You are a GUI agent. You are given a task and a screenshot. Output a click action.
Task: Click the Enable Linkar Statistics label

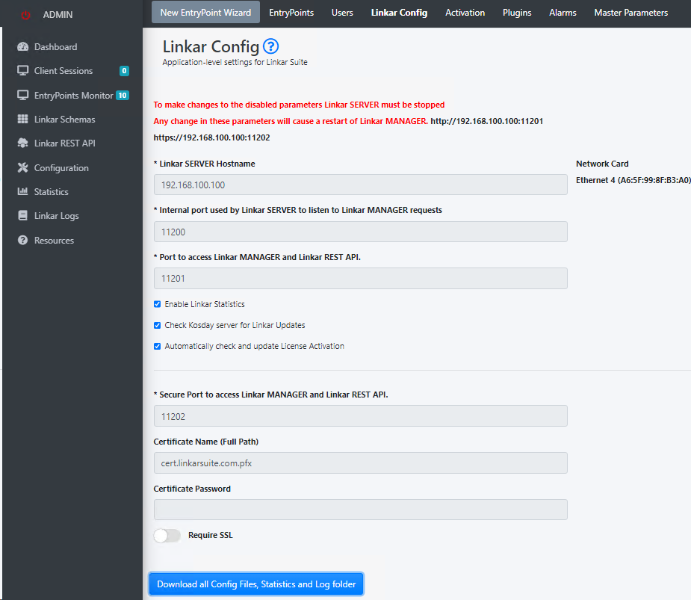pos(205,304)
